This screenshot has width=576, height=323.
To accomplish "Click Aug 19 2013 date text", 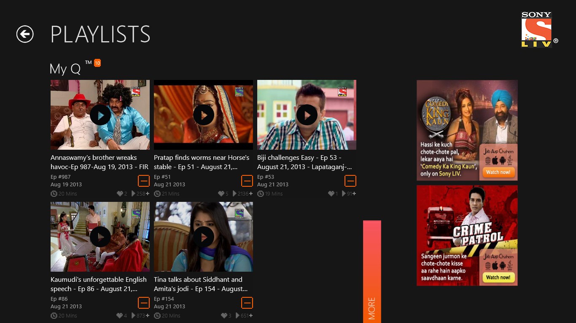I will (66, 185).
